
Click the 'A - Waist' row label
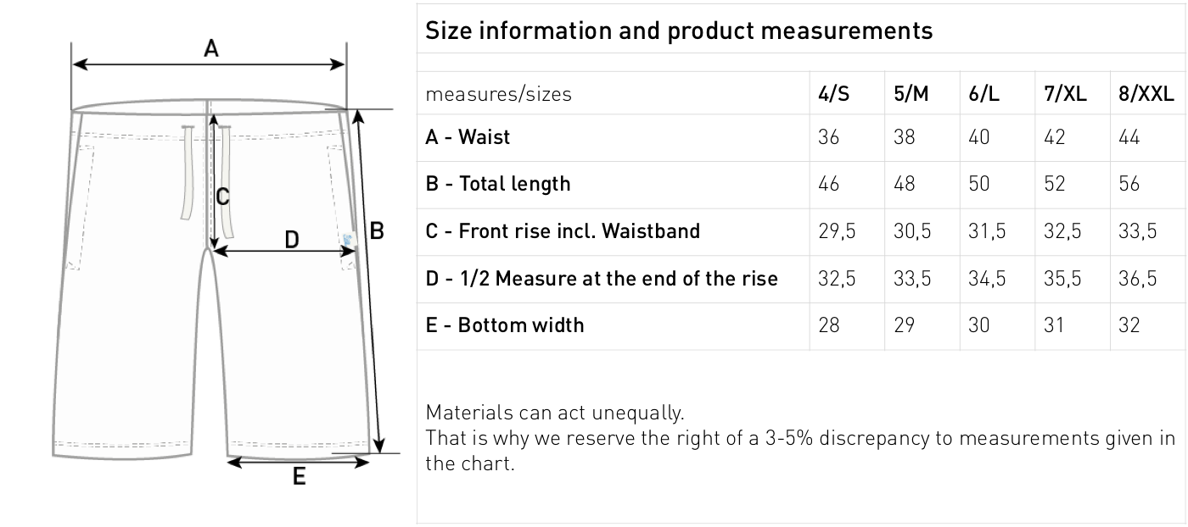click(468, 137)
